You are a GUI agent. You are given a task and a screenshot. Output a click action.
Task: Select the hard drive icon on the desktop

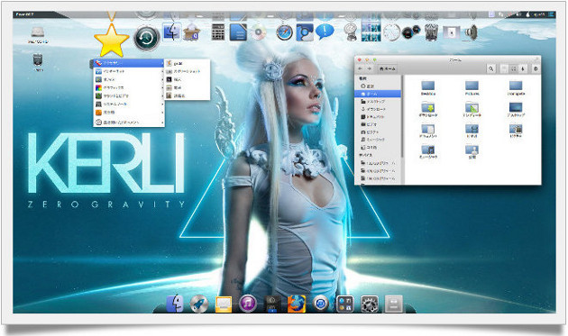pos(38,32)
